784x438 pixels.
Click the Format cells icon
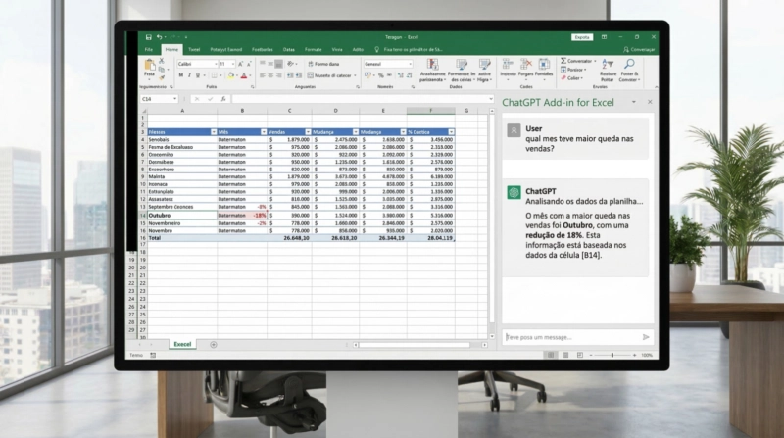544,64
